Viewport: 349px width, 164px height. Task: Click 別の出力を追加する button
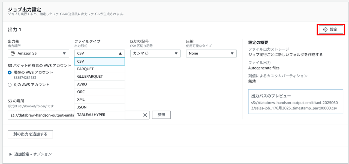click(x=30, y=134)
